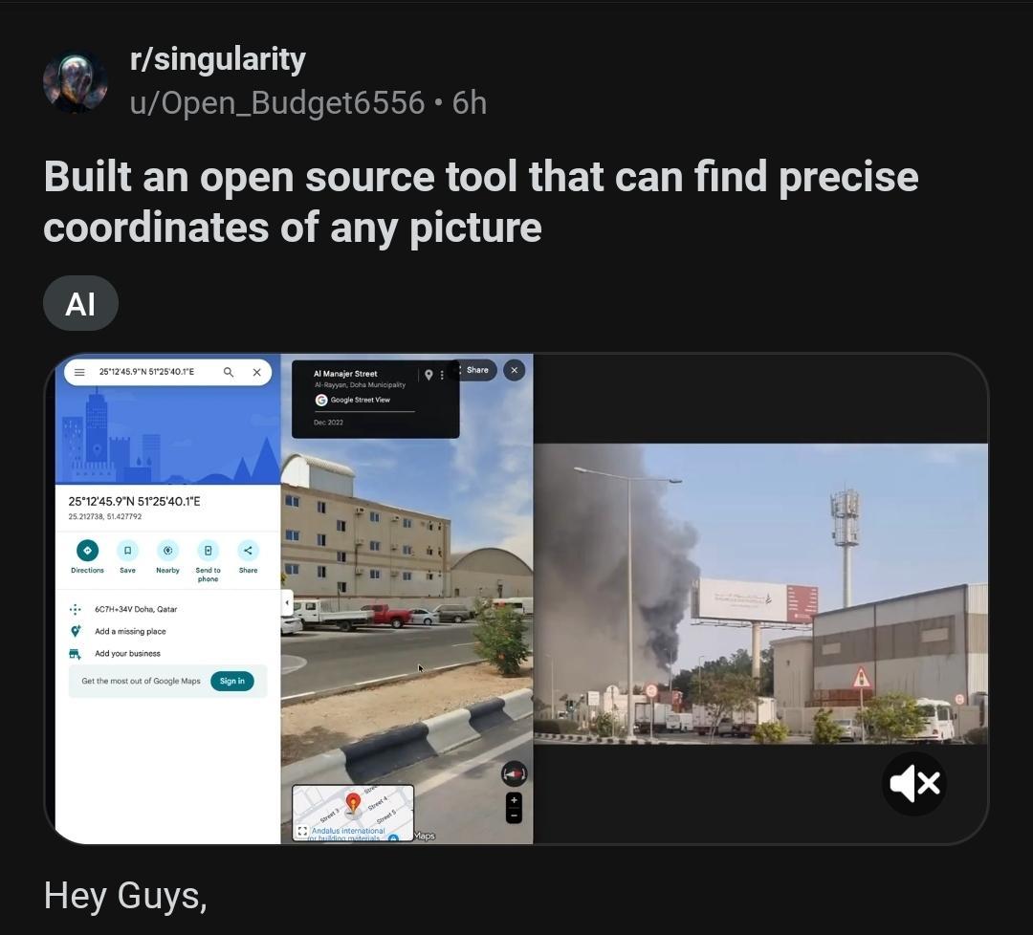Unmute the video with the speaker icon
1033x935 pixels.
tap(913, 784)
